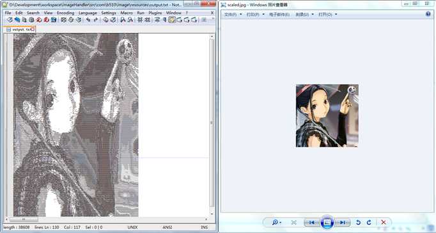Open the File menu in Notepad++
436x233 pixels.
click(8, 13)
